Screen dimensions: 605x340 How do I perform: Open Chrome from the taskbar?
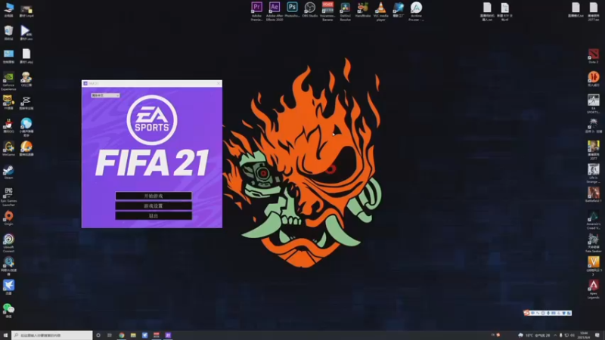(x=122, y=335)
